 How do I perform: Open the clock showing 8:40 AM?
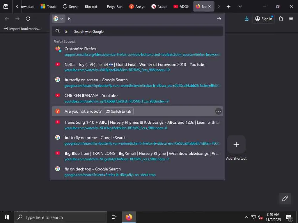pyautogui.click(x=273, y=217)
